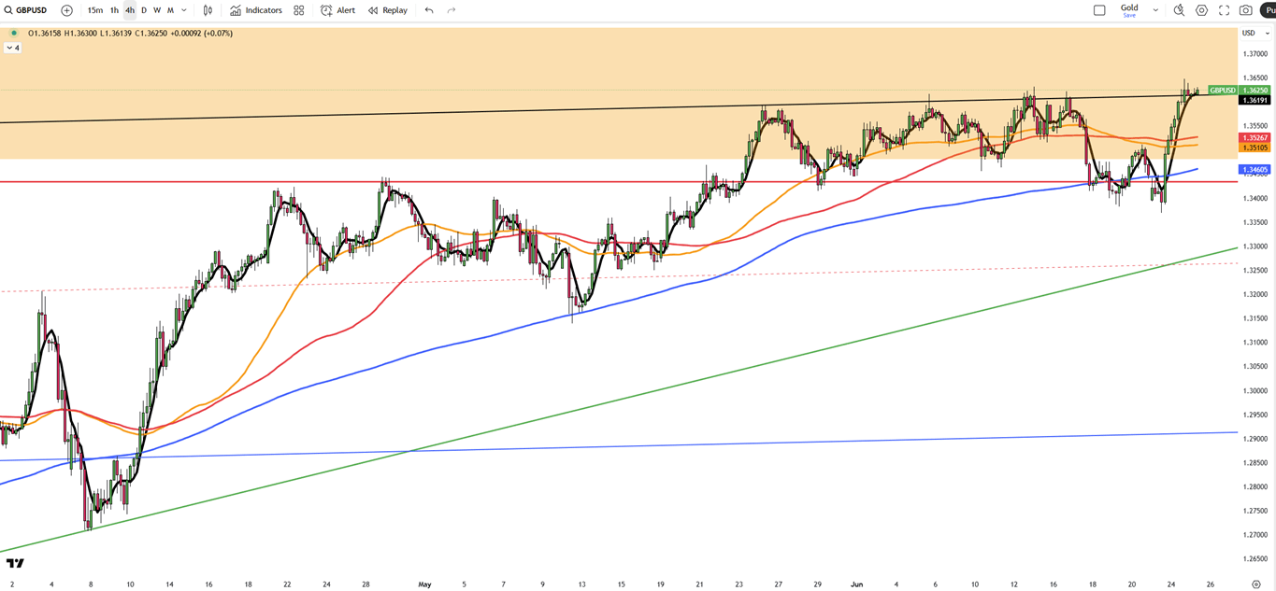The image size is (1276, 591).
Task: Click the orange 1.35105 price label
Action: 1253,148
